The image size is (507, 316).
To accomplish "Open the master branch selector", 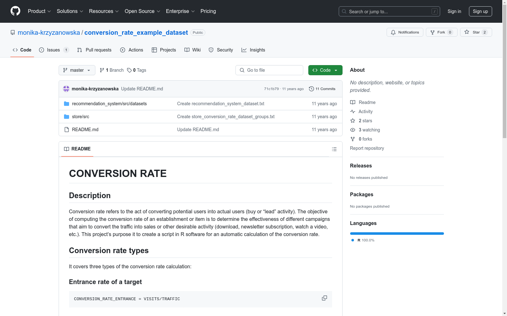I will 77,70.
